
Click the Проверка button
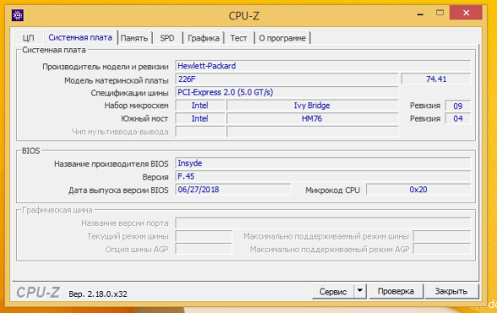[396, 291]
